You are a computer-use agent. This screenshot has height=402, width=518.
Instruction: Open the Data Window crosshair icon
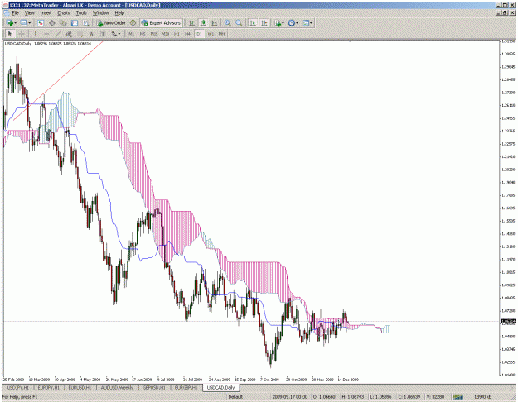[x=52, y=23]
